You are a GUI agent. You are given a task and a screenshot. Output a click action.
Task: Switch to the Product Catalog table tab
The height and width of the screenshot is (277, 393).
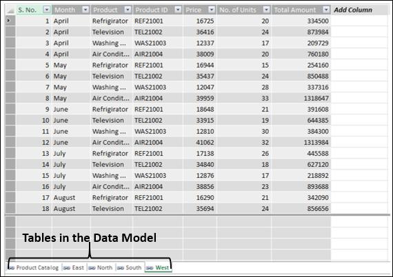(x=34, y=267)
